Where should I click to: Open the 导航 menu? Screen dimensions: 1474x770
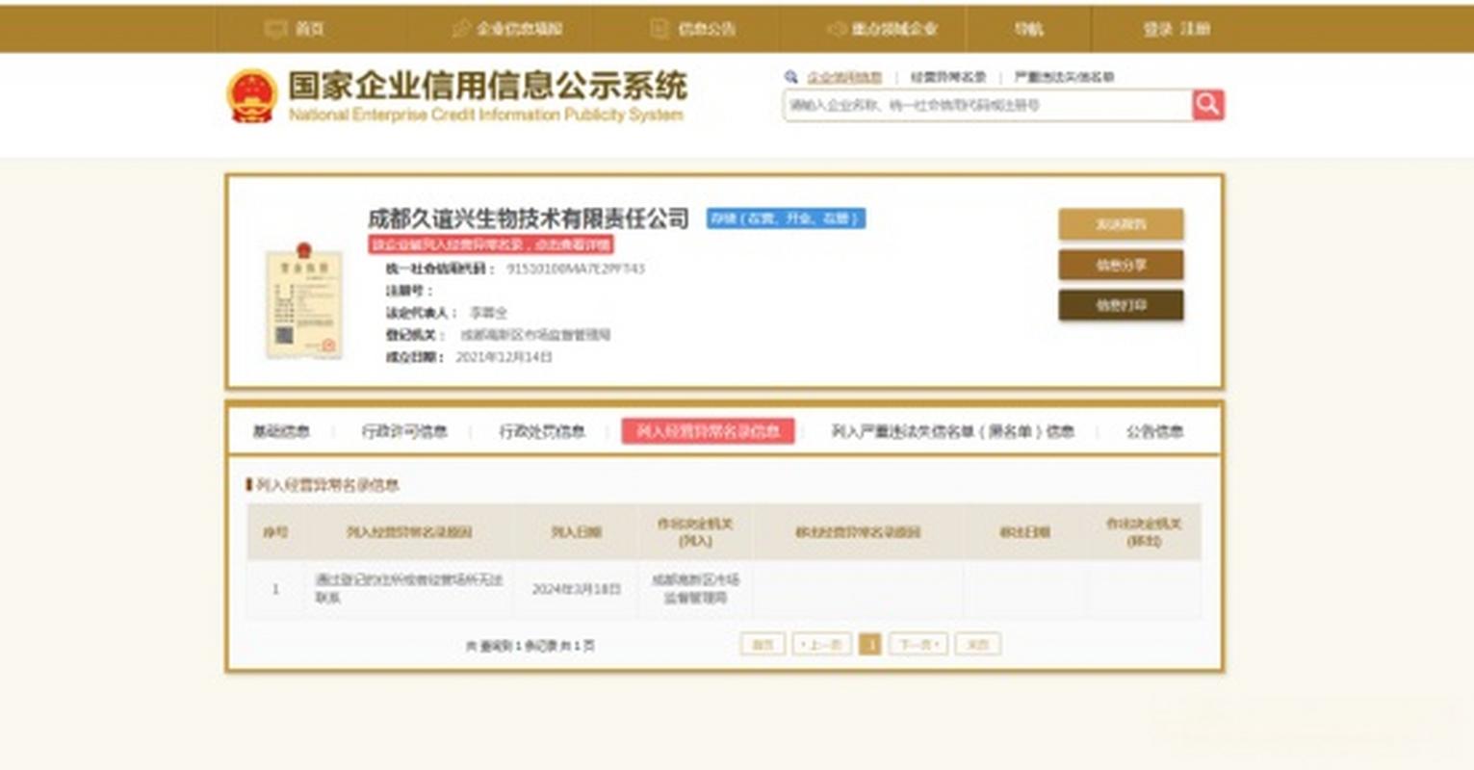coord(1028,30)
